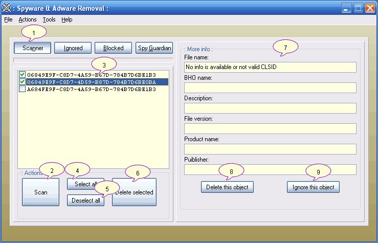
Task: Click the Select all button
Action: click(x=85, y=184)
